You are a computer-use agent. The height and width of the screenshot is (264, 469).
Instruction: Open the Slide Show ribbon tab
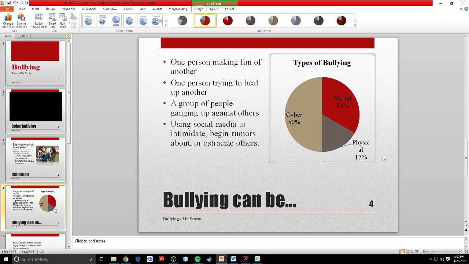coord(110,9)
